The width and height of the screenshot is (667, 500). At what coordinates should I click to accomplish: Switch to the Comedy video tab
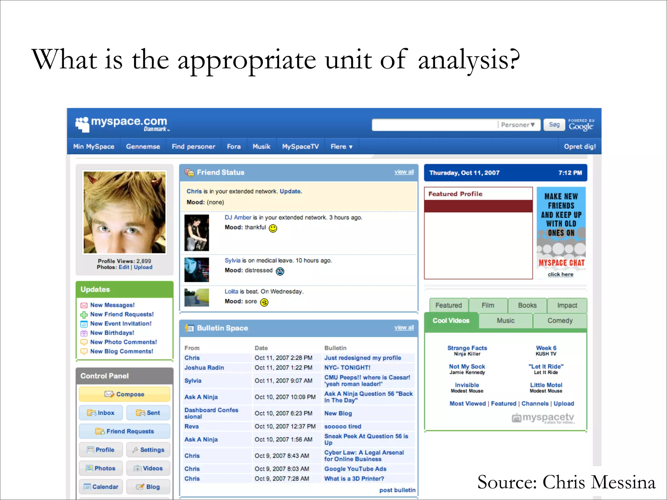tap(560, 321)
